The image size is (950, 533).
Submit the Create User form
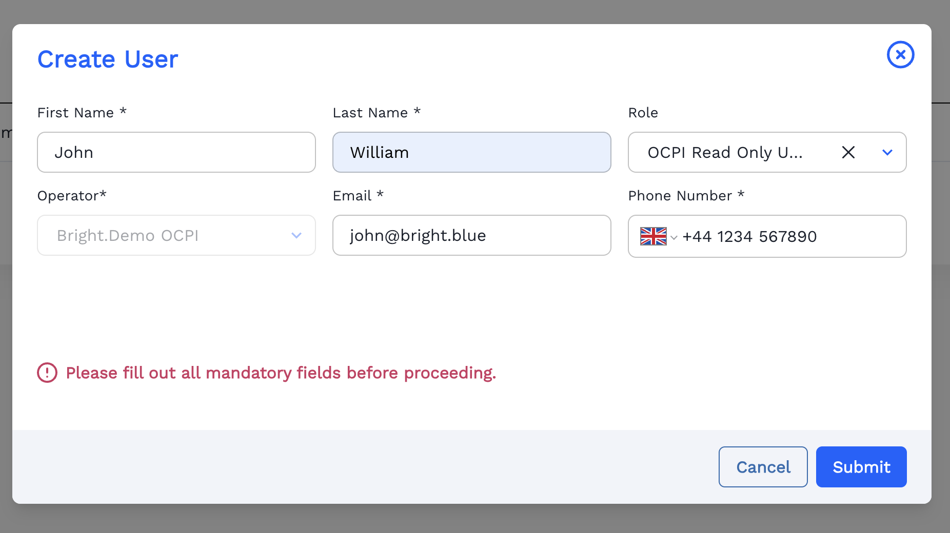point(861,467)
